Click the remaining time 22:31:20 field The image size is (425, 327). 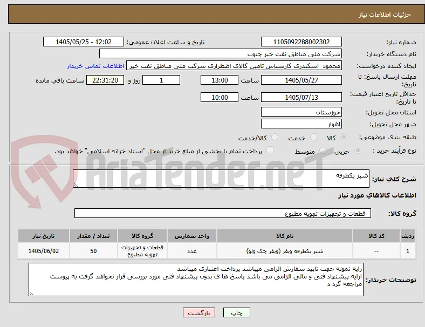[x=105, y=80]
